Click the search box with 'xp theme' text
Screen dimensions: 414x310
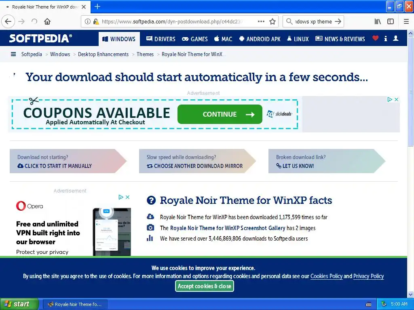tap(313, 22)
